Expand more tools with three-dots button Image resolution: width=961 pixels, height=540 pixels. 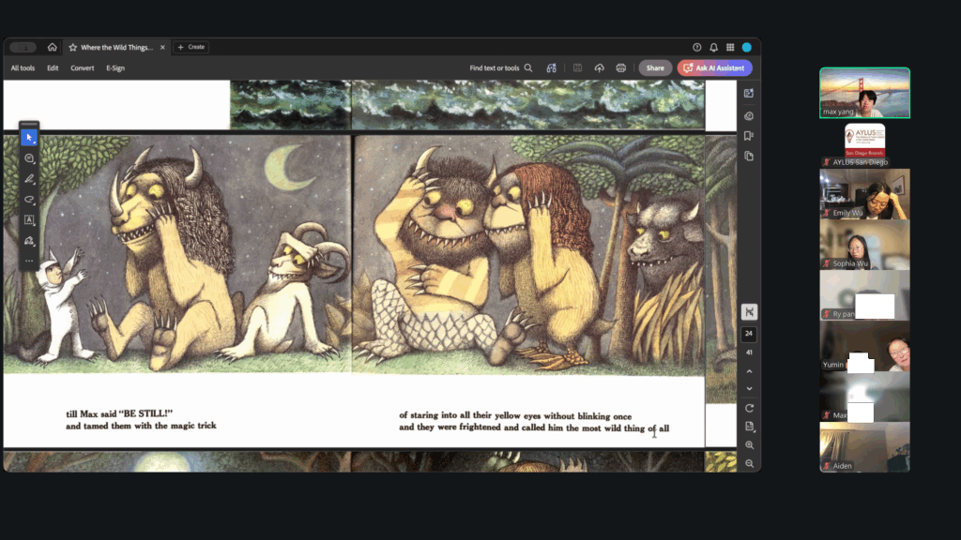[29, 261]
